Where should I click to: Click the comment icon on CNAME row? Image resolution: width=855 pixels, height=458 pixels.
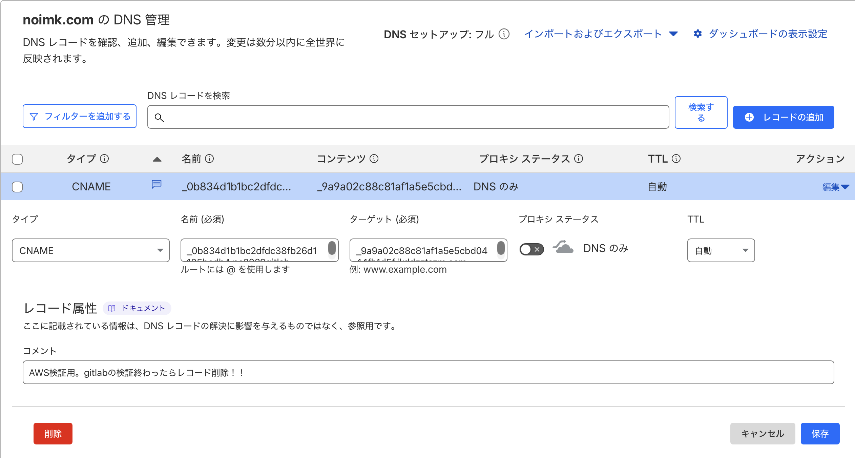(x=157, y=184)
